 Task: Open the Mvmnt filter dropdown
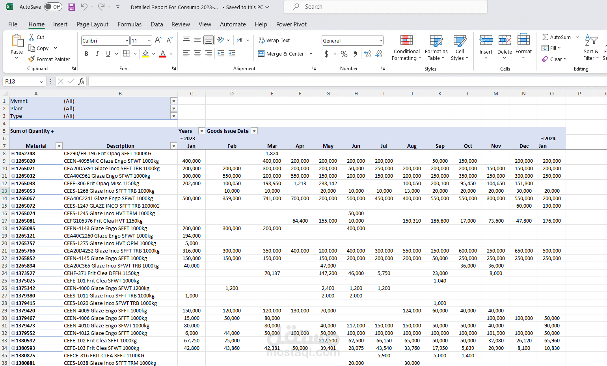174,101
